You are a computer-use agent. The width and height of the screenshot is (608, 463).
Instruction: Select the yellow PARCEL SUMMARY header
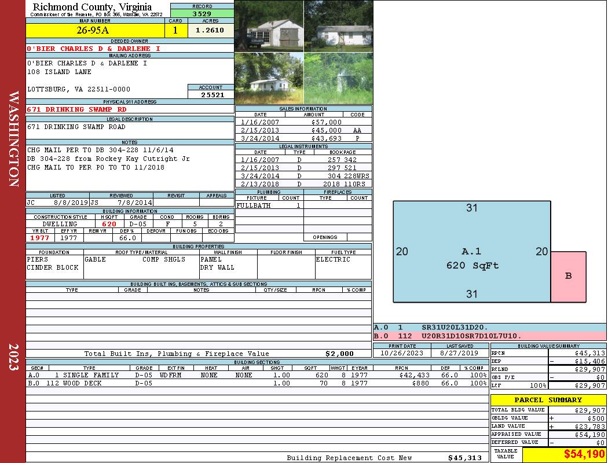[x=548, y=400]
